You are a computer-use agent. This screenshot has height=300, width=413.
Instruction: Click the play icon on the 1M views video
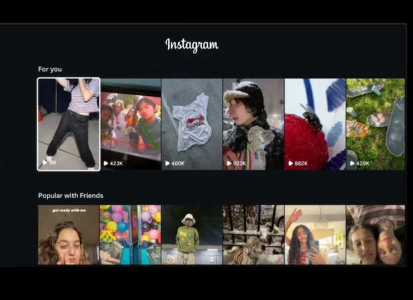(x=46, y=163)
